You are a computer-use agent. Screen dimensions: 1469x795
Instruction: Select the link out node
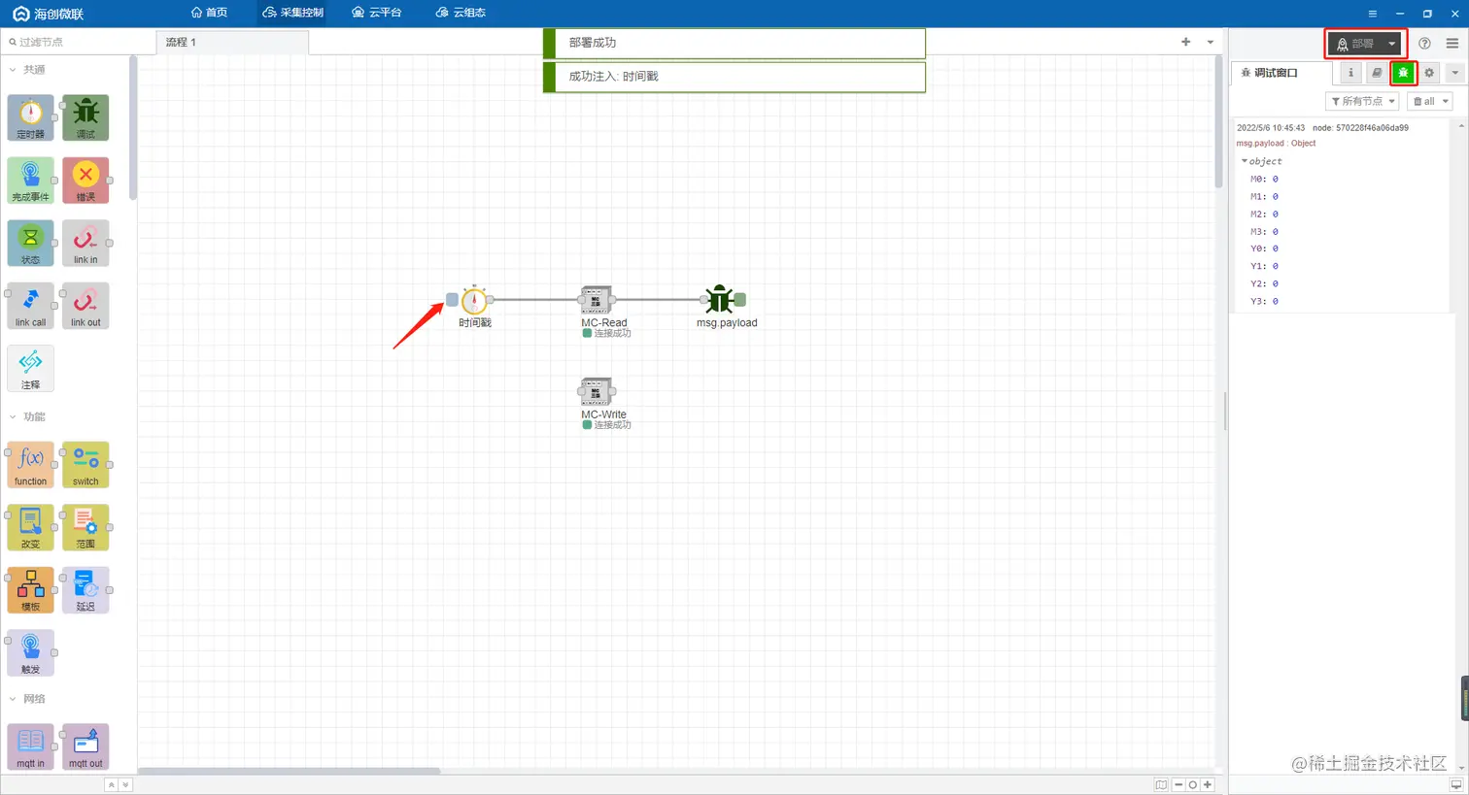tap(85, 306)
